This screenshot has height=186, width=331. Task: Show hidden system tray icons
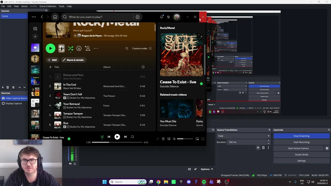[290, 182]
